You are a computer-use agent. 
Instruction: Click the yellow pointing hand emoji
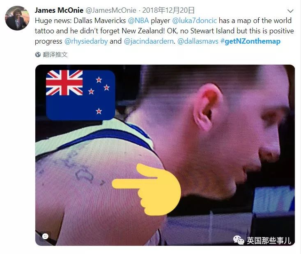147,189
